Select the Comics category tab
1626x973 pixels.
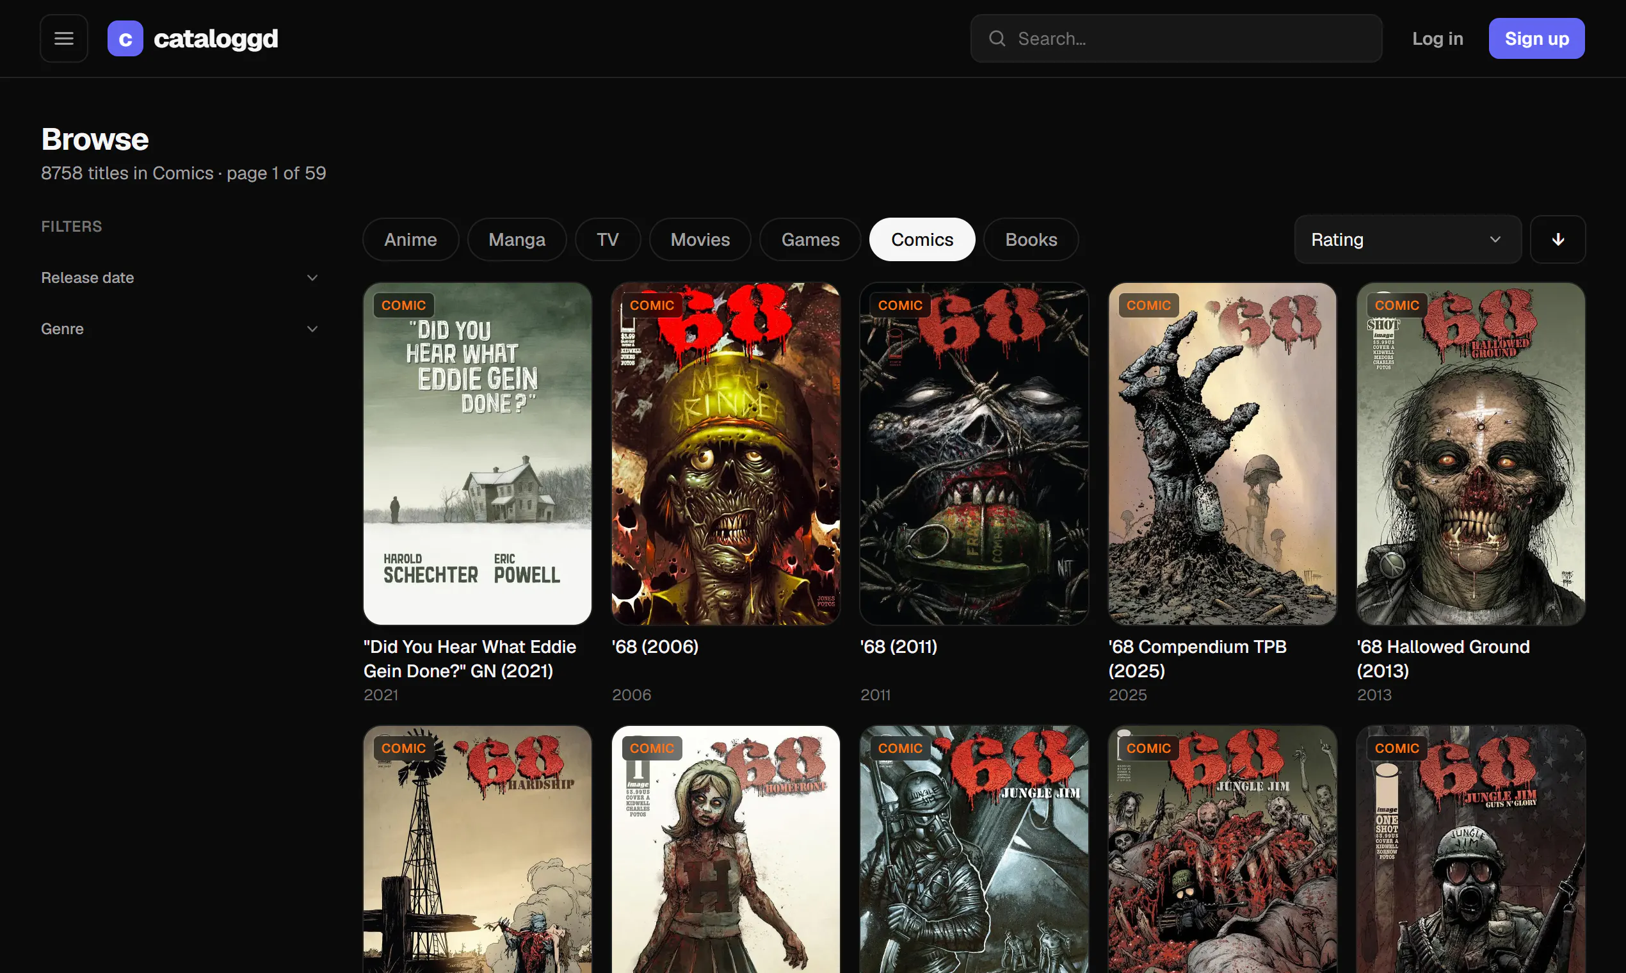[922, 239]
